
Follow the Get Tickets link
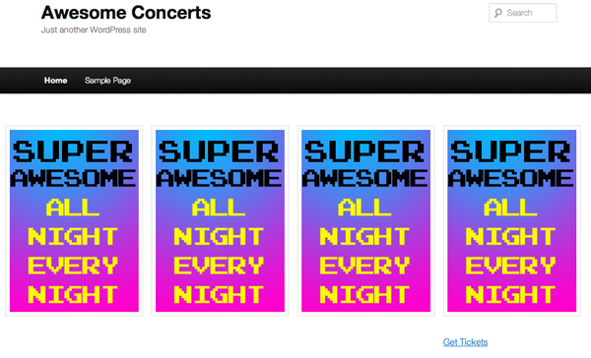[x=465, y=342]
